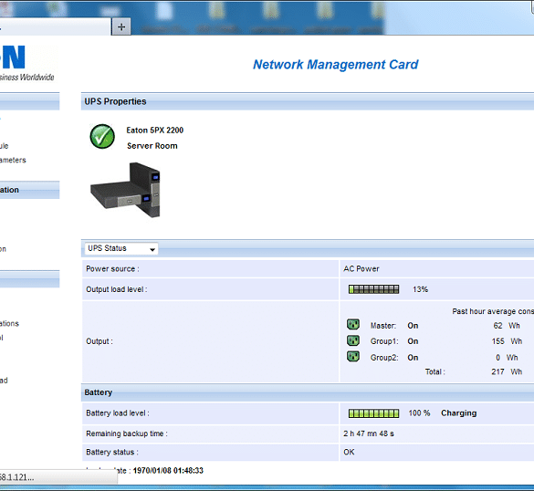Click the Remaining backup time label
This screenshot has width=534, height=491.
(127, 434)
